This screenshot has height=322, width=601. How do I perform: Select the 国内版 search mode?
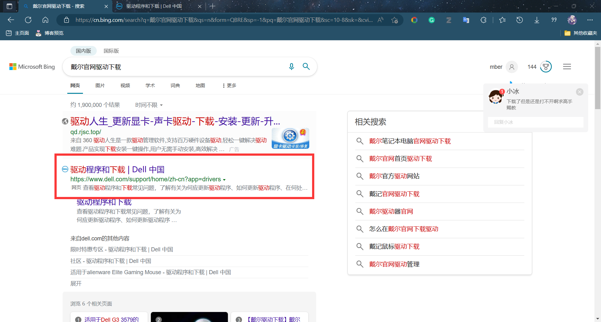tap(83, 51)
